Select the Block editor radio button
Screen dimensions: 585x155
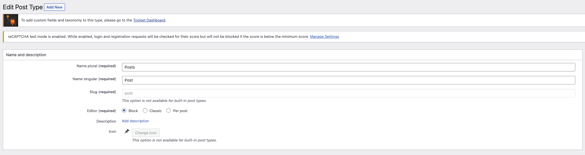[x=124, y=111]
